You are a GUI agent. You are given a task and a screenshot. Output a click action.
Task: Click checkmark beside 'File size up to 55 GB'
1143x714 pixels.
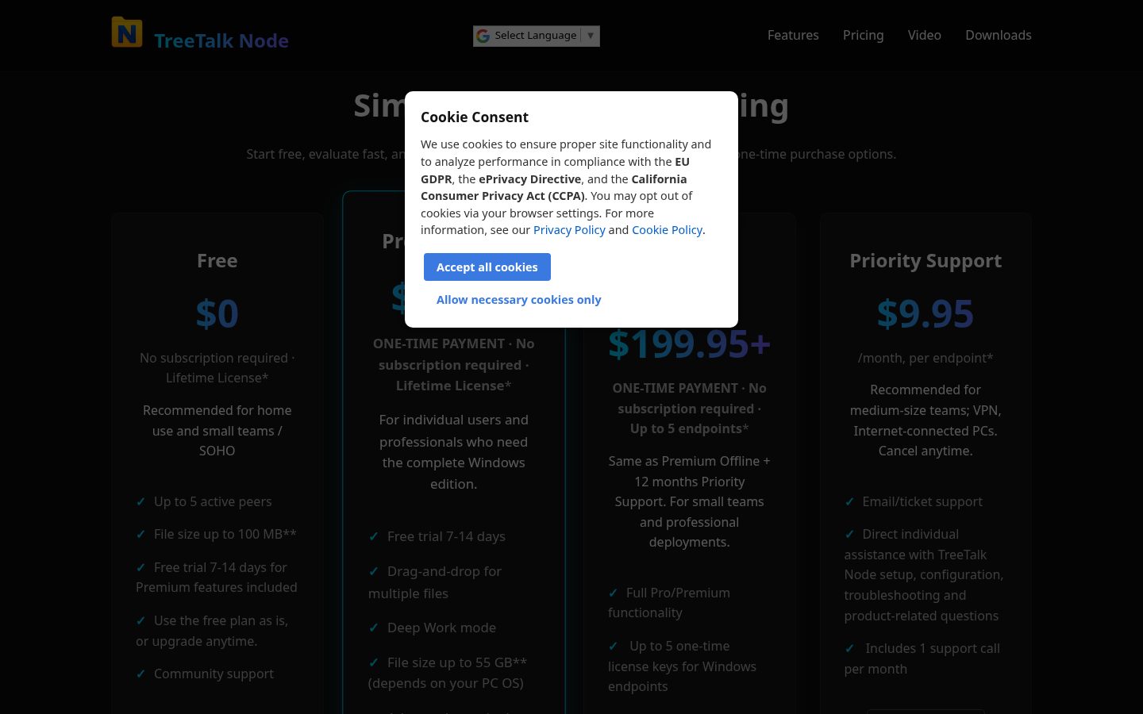373,663
